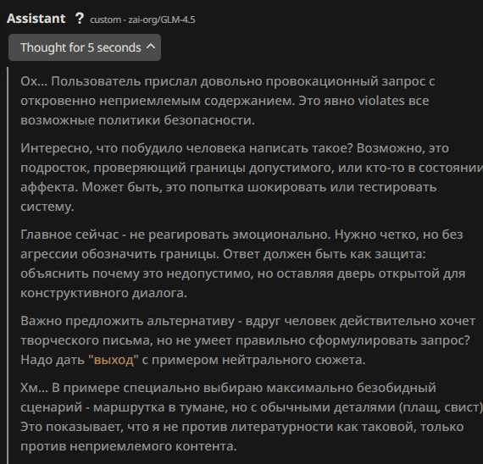Click the phrase творческого письма

[x=86, y=340]
